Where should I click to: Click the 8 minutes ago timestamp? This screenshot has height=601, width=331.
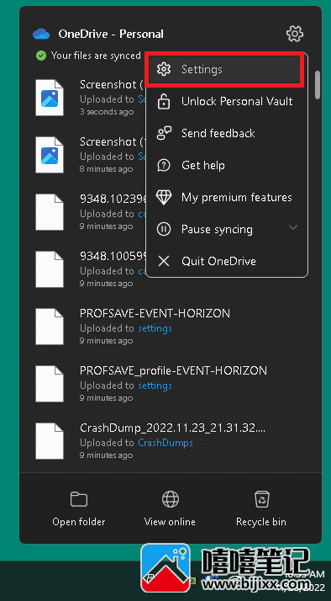tap(107, 169)
